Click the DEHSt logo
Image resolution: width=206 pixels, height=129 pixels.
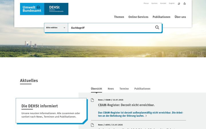[56, 9]
